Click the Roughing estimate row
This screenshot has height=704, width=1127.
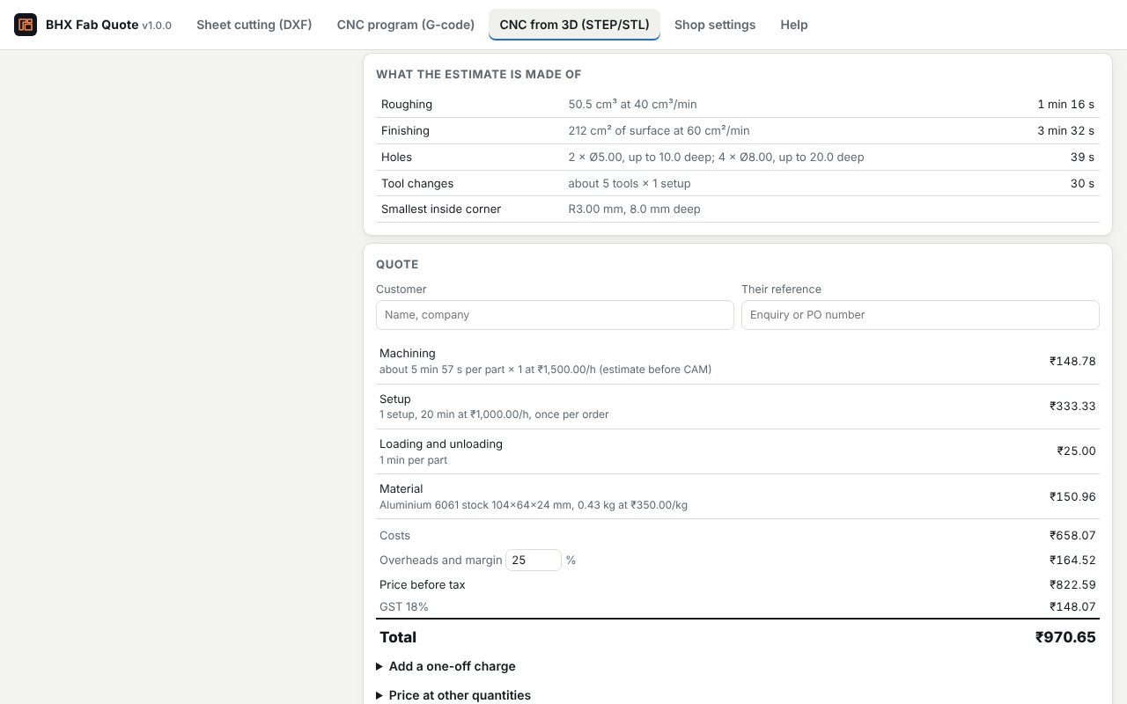738,104
